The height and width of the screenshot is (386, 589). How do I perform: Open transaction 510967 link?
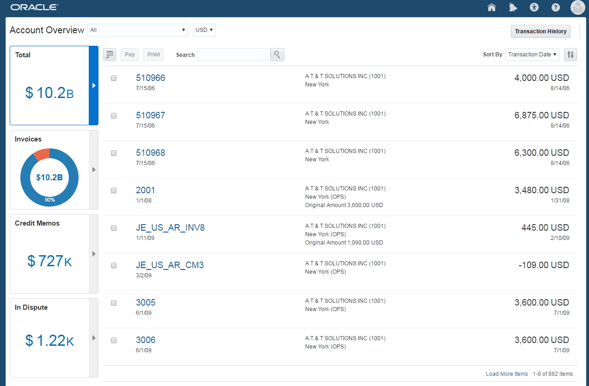pyautogui.click(x=150, y=115)
